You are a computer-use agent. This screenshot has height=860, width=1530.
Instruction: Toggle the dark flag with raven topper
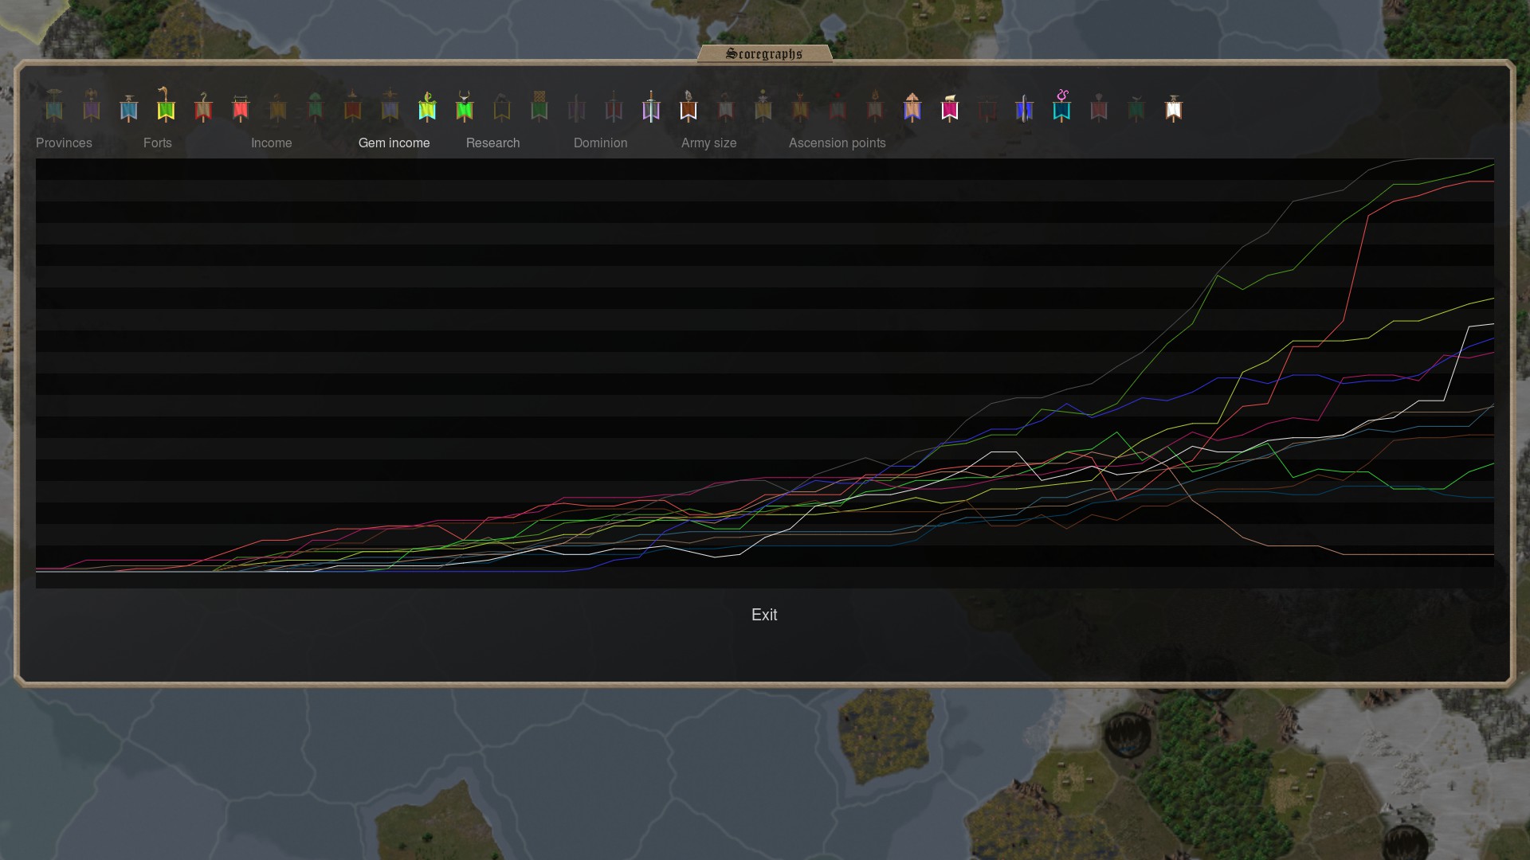(502, 107)
